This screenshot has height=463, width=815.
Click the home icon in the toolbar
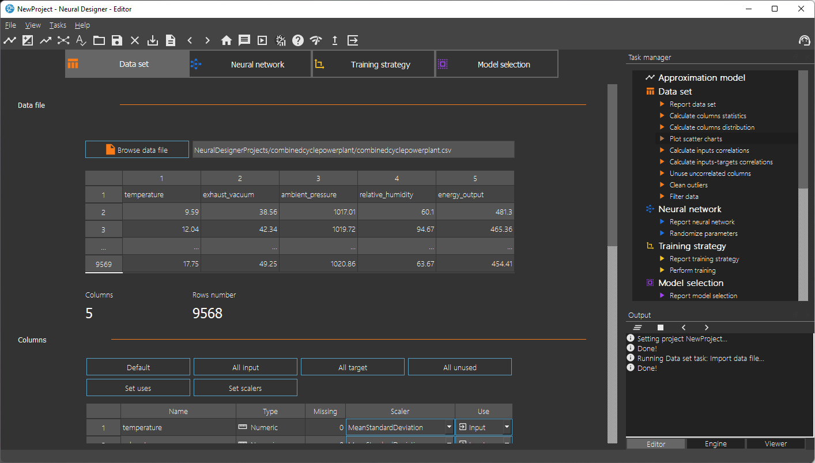(x=227, y=40)
